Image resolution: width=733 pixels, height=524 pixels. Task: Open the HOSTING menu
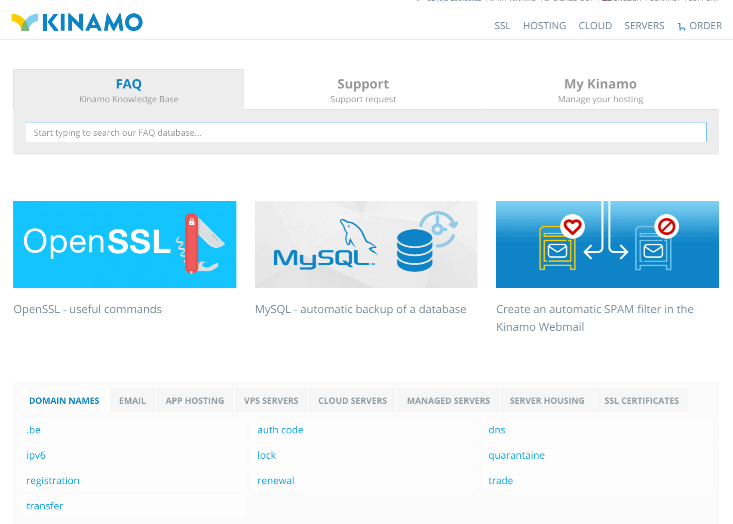(544, 26)
